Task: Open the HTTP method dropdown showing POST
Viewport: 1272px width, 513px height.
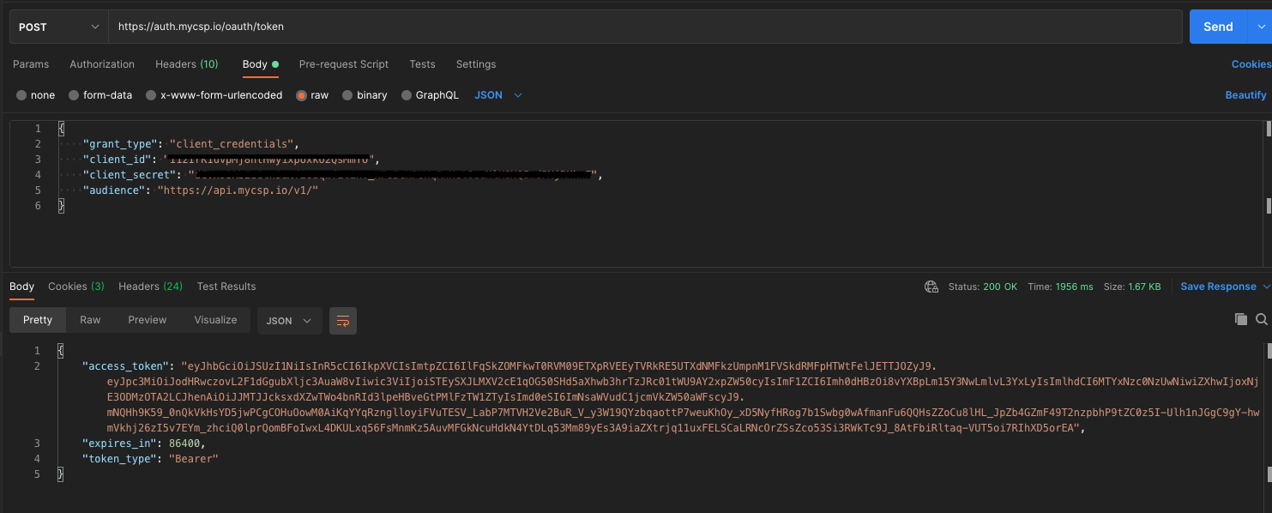Action: tap(57, 27)
